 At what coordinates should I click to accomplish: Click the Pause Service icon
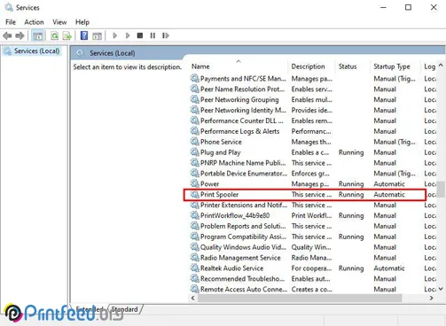pyautogui.click(x=153, y=35)
